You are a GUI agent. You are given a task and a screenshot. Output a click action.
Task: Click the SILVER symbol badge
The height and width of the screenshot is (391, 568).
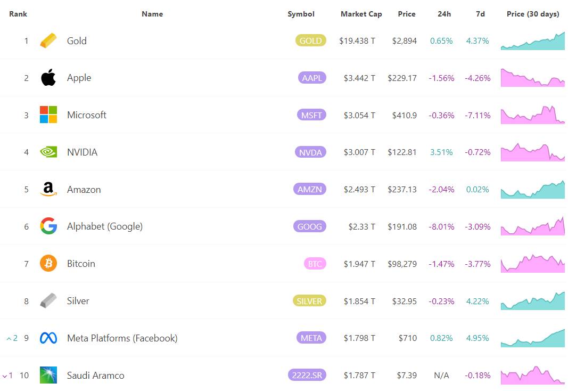[x=309, y=301]
